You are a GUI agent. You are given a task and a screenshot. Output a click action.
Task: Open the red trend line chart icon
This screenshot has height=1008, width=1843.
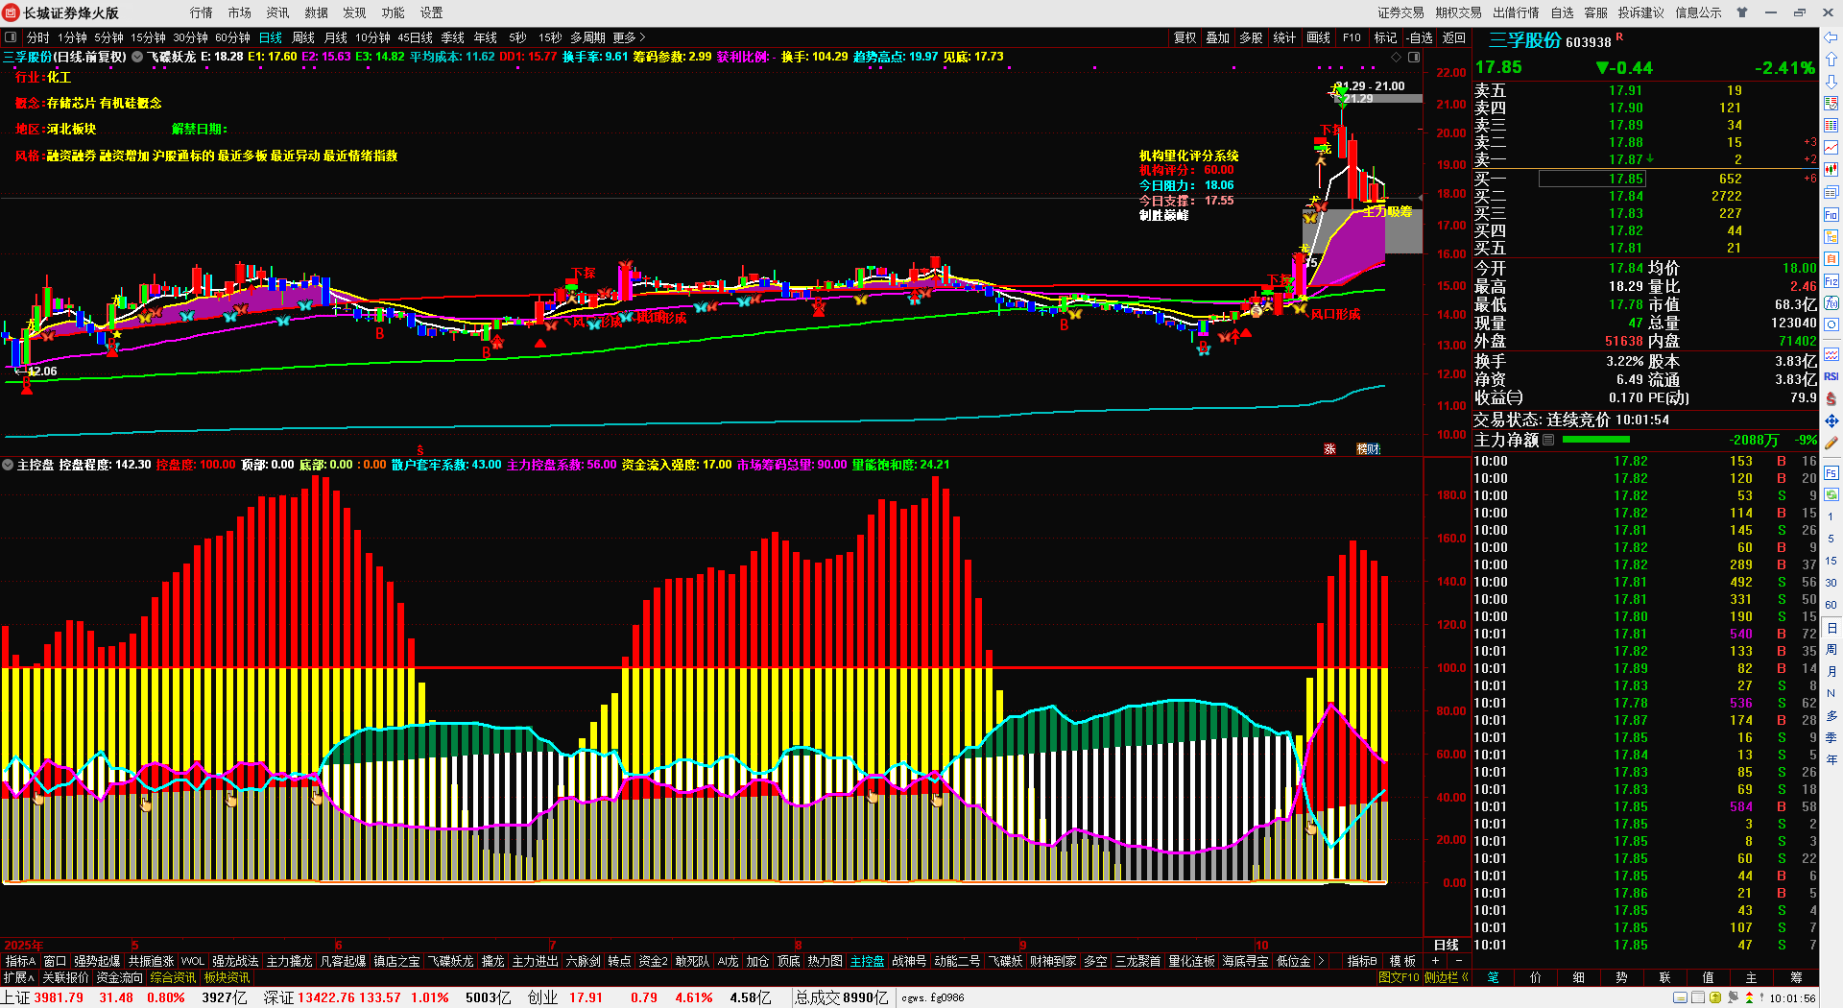1831,147
